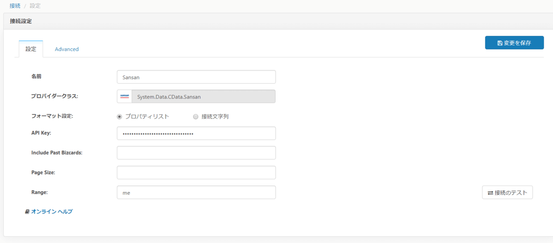Select the プロパティリスト radio option

pyautogui.click(x=120, y=116)
